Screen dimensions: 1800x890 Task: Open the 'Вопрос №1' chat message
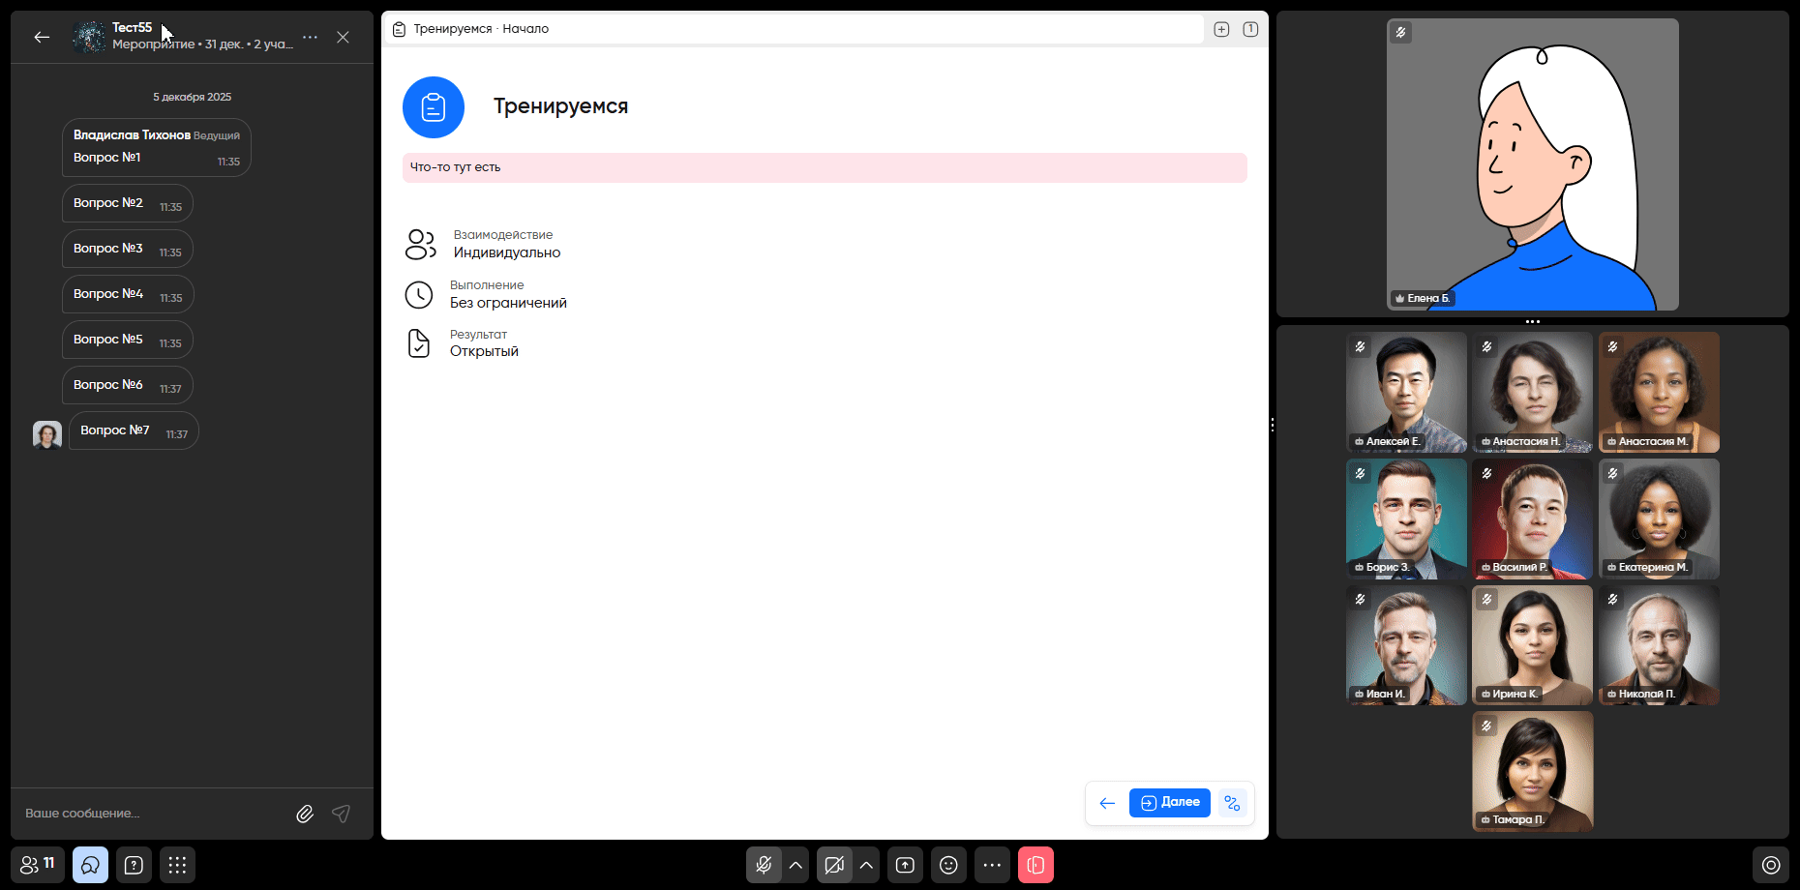click(157, 147)
